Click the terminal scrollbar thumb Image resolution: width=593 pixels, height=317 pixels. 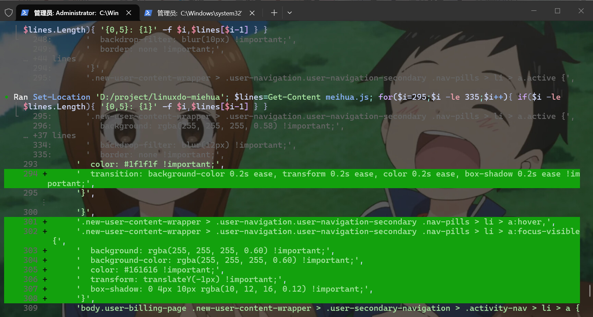pyautogui.click(x=590, y=291)
